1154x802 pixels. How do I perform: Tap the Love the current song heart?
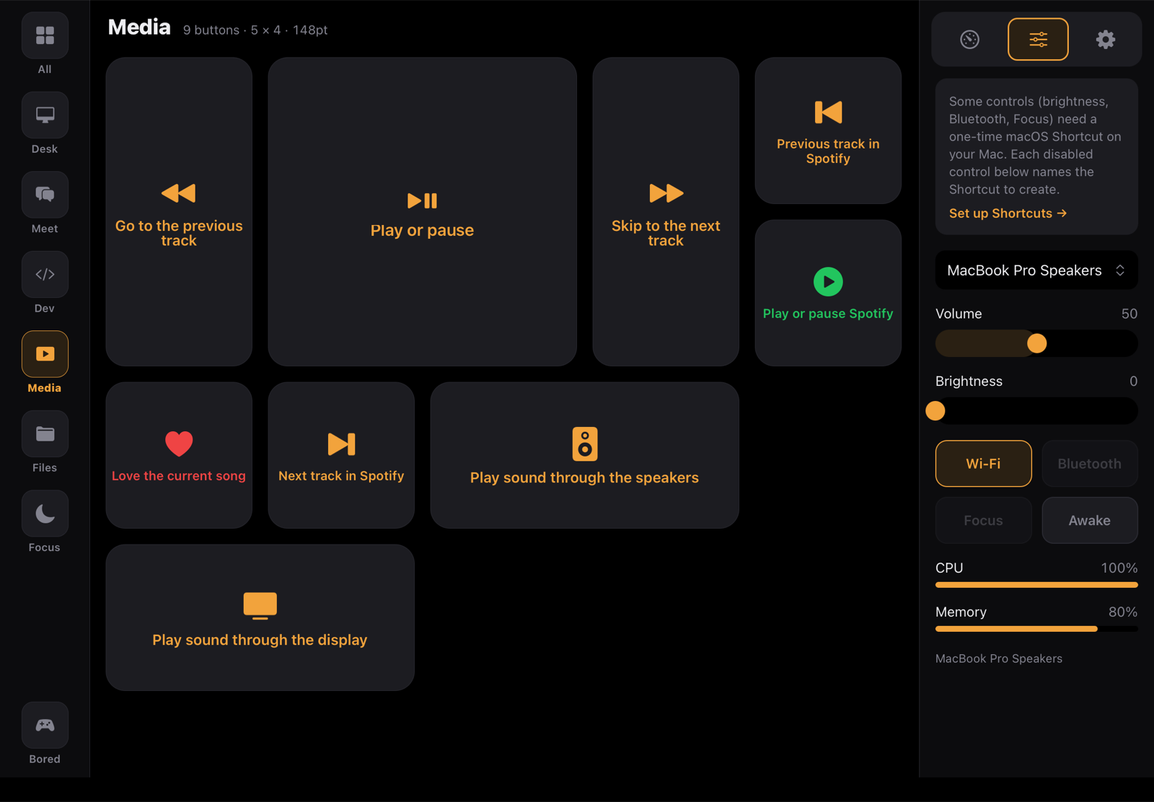point(179,455)
